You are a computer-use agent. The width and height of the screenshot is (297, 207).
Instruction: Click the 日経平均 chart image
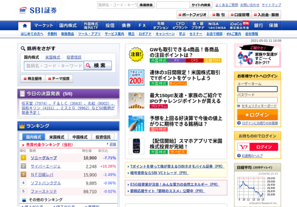tap(258, 188)
